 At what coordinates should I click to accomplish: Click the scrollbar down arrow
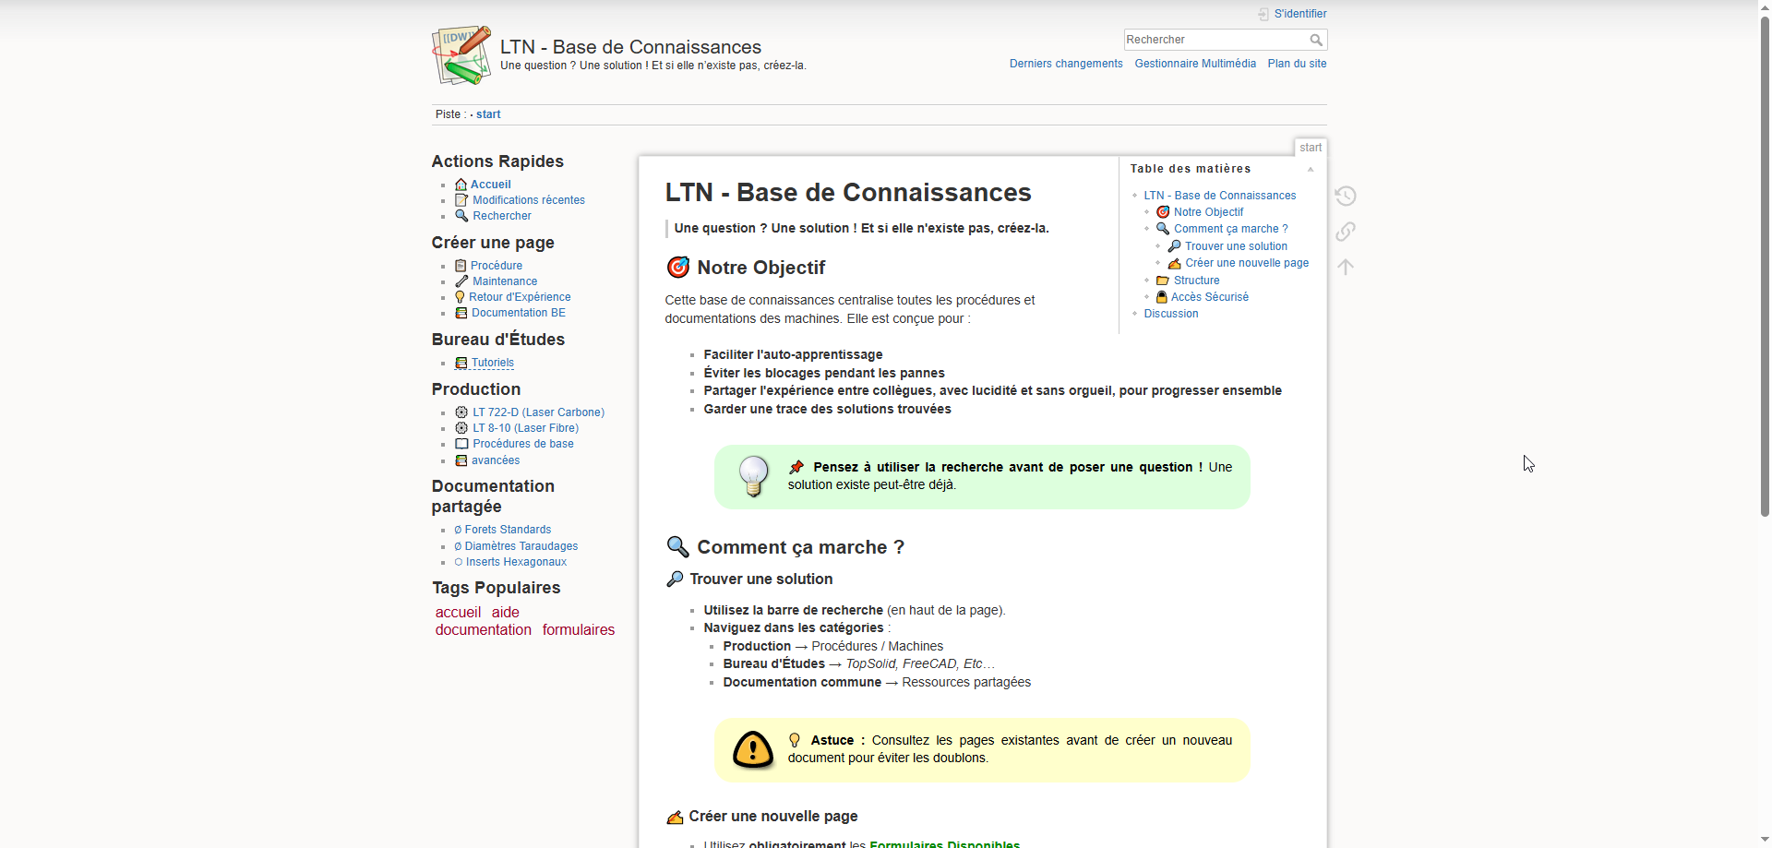[1764, 838]
